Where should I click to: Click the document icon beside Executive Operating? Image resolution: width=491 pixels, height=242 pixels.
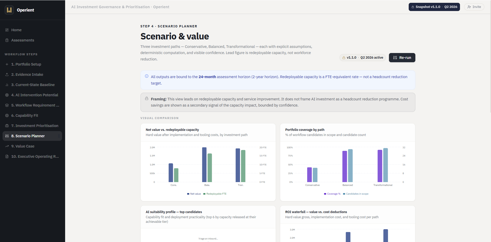7,156
